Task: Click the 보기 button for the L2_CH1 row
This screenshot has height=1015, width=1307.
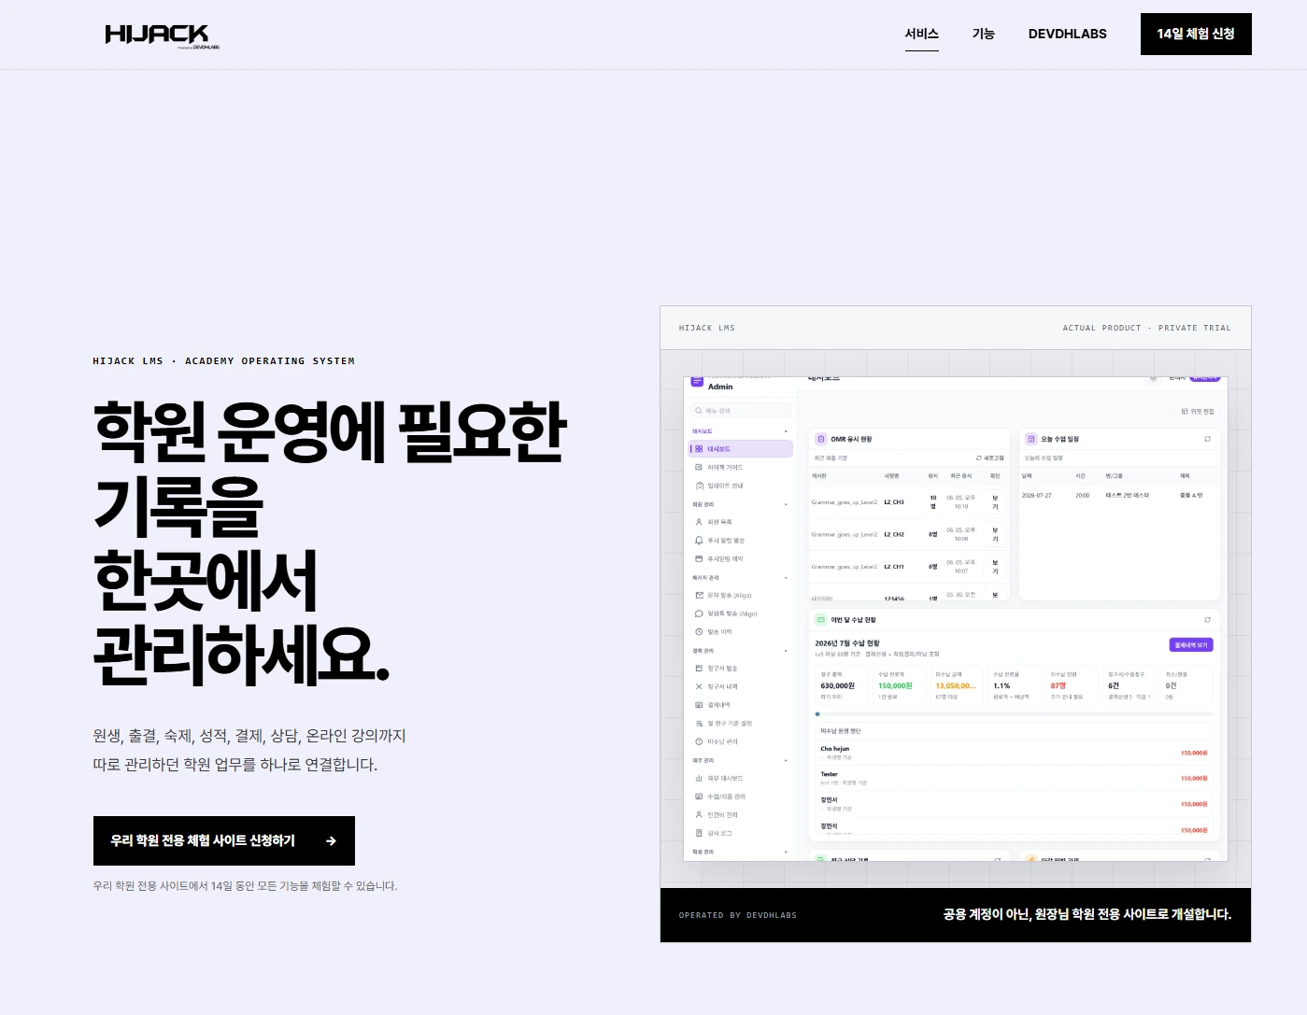Action: [x=995, y=567]
